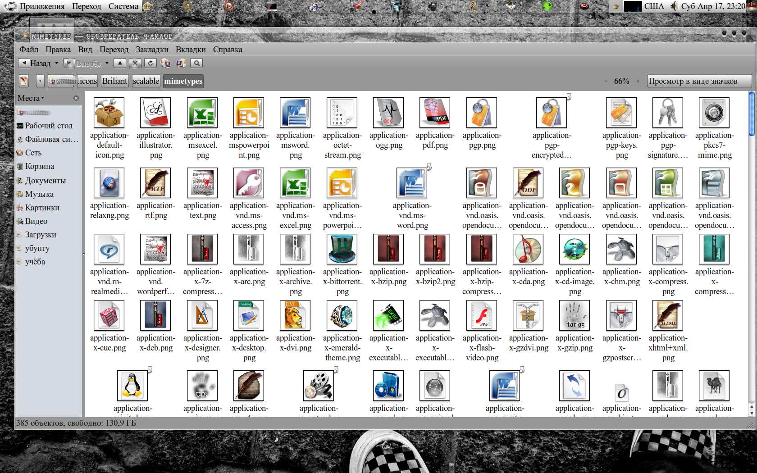The image size is (757, 473).
Task: Select application-x-dvi.png lion icon
Action: tap(295, 315)
